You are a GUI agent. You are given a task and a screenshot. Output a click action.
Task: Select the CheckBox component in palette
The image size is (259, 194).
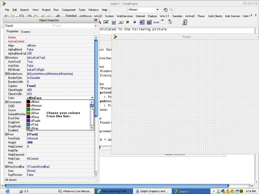click(x=128, y=22)
